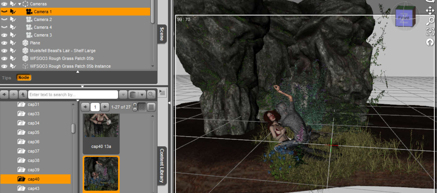Go forward in Content Library navigation

tap(14, 95)
